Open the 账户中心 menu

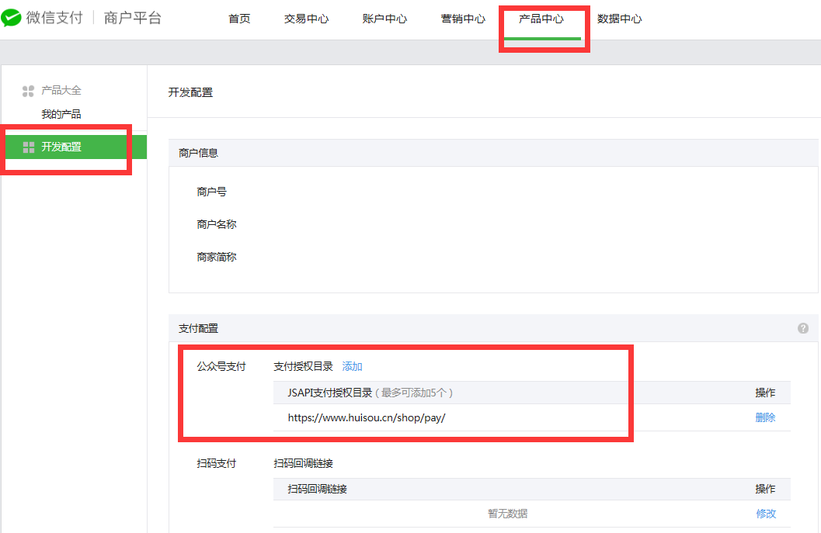coord(384,19)
